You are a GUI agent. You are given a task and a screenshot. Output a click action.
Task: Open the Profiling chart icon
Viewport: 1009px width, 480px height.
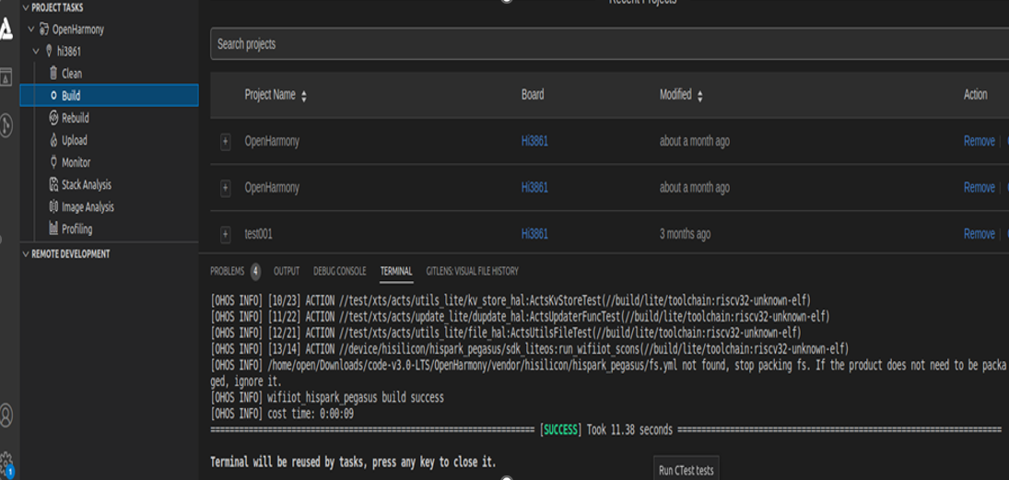[54, 228]
